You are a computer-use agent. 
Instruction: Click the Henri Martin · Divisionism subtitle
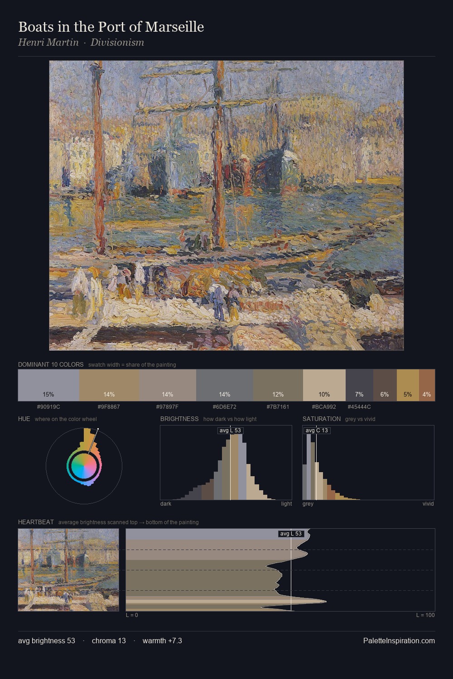click(x=81, y=43)
